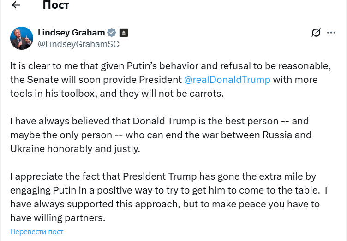Viewport: 347px width, 241px height.
Task: Click the blue verified checkmark badge
Action: tap(111, 33)
